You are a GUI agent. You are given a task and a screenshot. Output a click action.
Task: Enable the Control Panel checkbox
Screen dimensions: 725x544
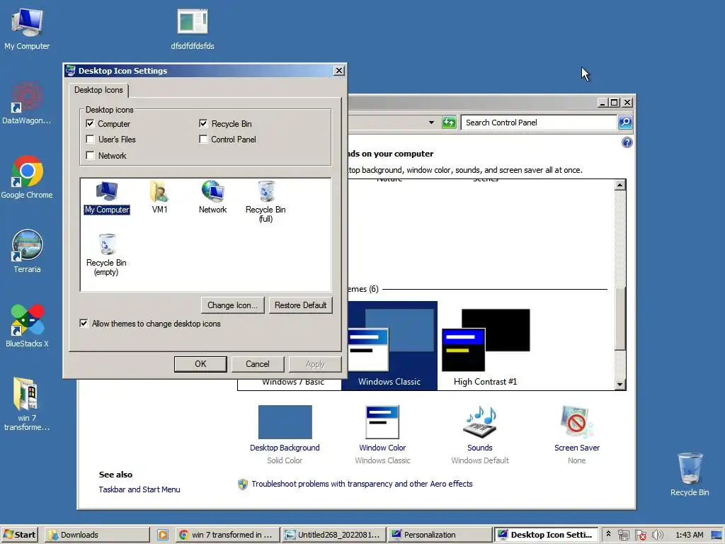click(x=203, y=140)
